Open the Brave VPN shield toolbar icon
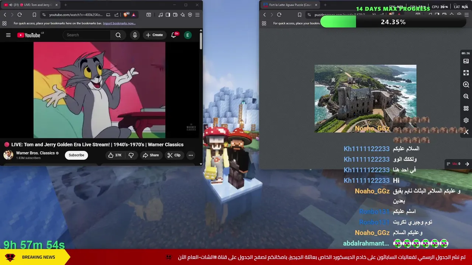The width and height of the screenshot is (472, 265). tap(190, 15)
